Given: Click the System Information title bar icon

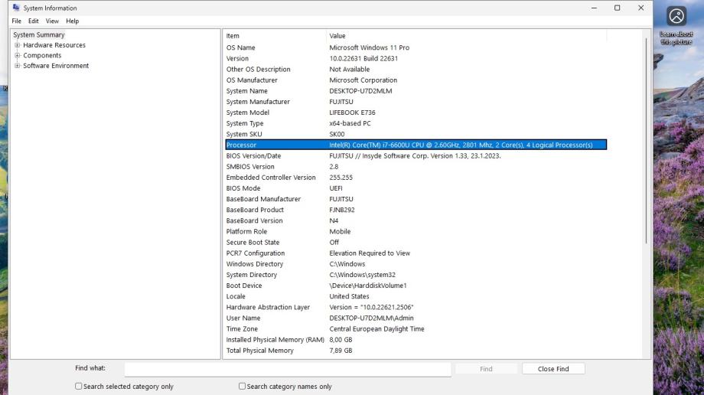Looking at the screenshot, I should tap(16, 8).
